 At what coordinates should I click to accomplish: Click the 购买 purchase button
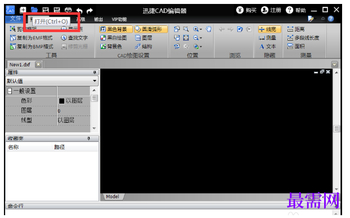(x=246, y=10)
